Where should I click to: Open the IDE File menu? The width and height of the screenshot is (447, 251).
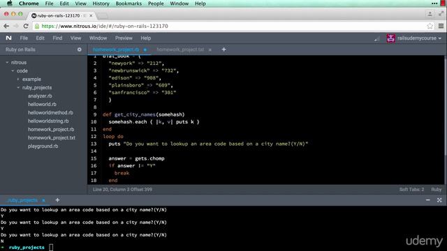pos(24,38)
